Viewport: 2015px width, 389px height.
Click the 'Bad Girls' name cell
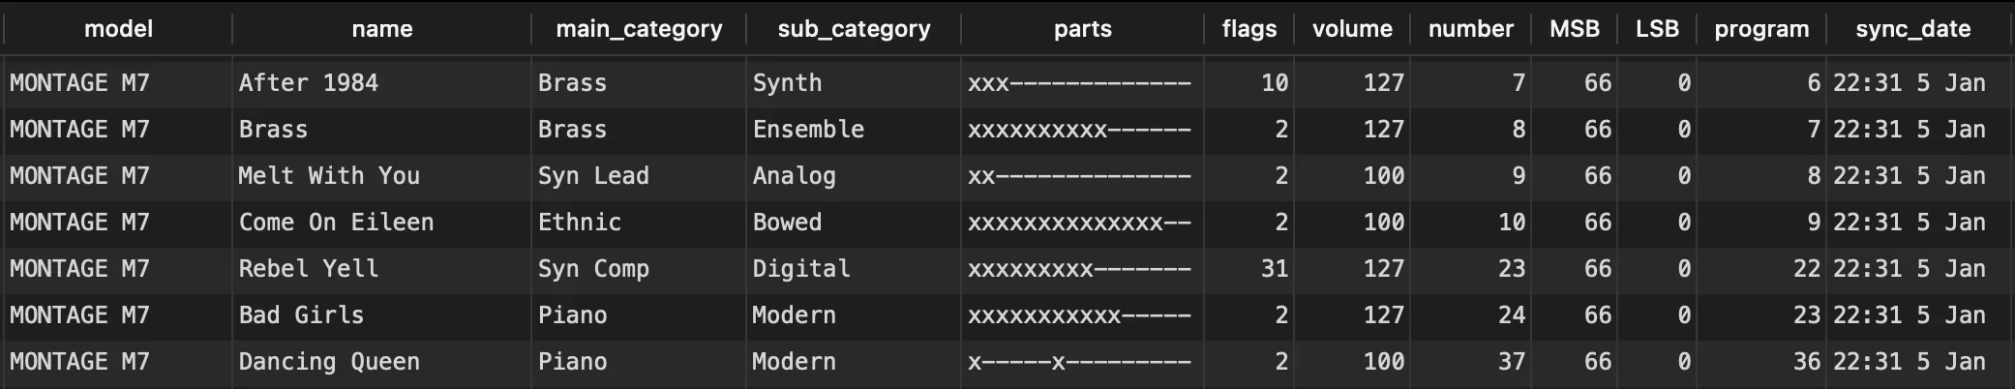click(x=301, y=315)
